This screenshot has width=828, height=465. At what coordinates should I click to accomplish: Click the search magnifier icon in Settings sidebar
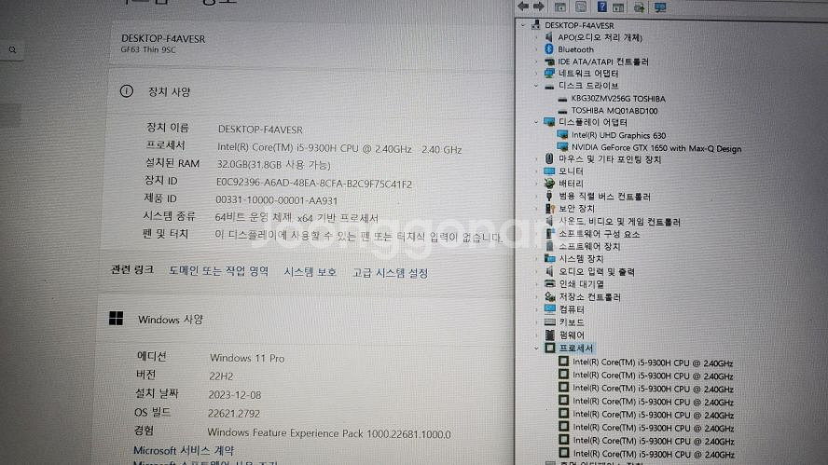click(12, 50)
